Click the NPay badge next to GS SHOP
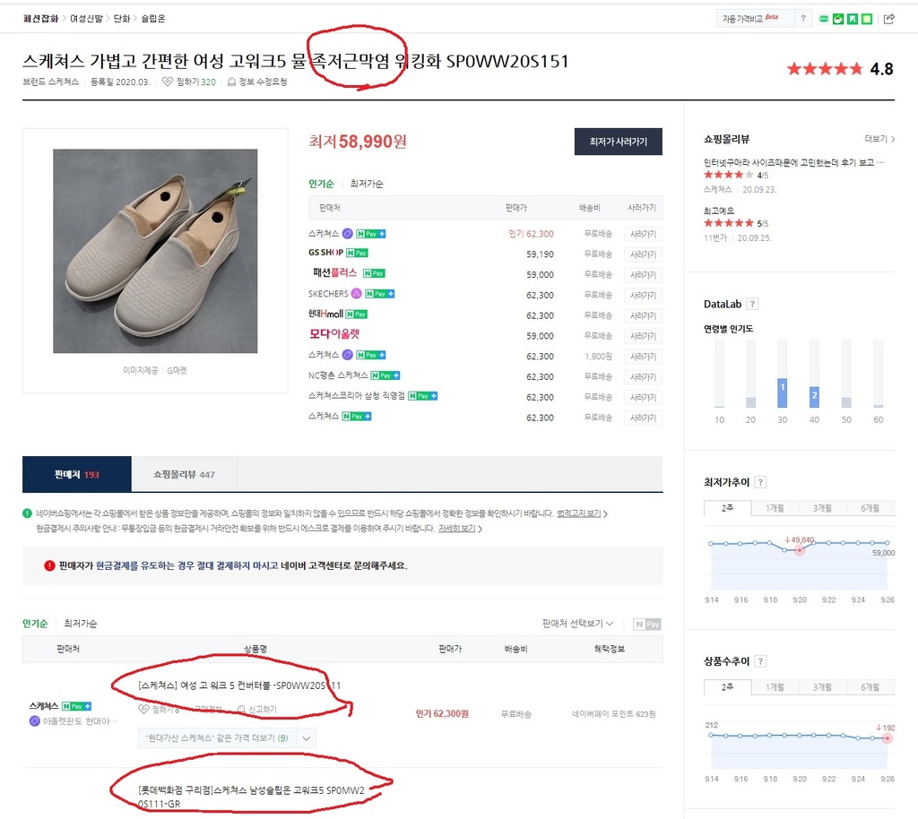The height and width of the screenshot is (819, 918). pyautogui.click(x=357, y=253)
